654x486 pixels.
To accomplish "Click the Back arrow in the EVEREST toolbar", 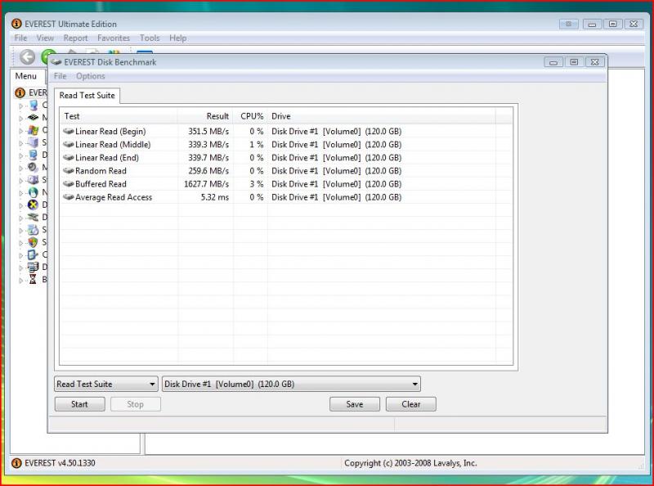I will click(28, 56).
